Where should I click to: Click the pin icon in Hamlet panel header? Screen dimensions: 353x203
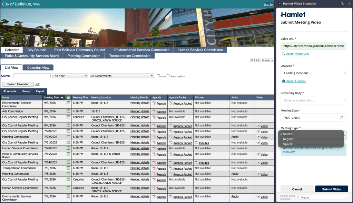(x=342, y=3)
